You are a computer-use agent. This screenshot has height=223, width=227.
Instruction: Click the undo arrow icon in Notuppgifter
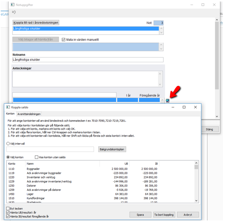[14, 12]
